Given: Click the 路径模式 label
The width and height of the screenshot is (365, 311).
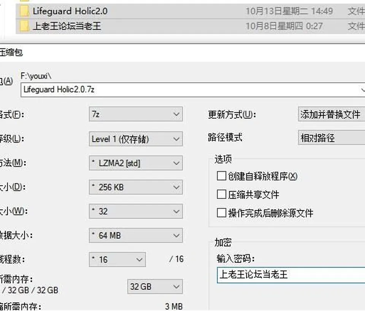Looking at the screenshot, I should 225,137.
